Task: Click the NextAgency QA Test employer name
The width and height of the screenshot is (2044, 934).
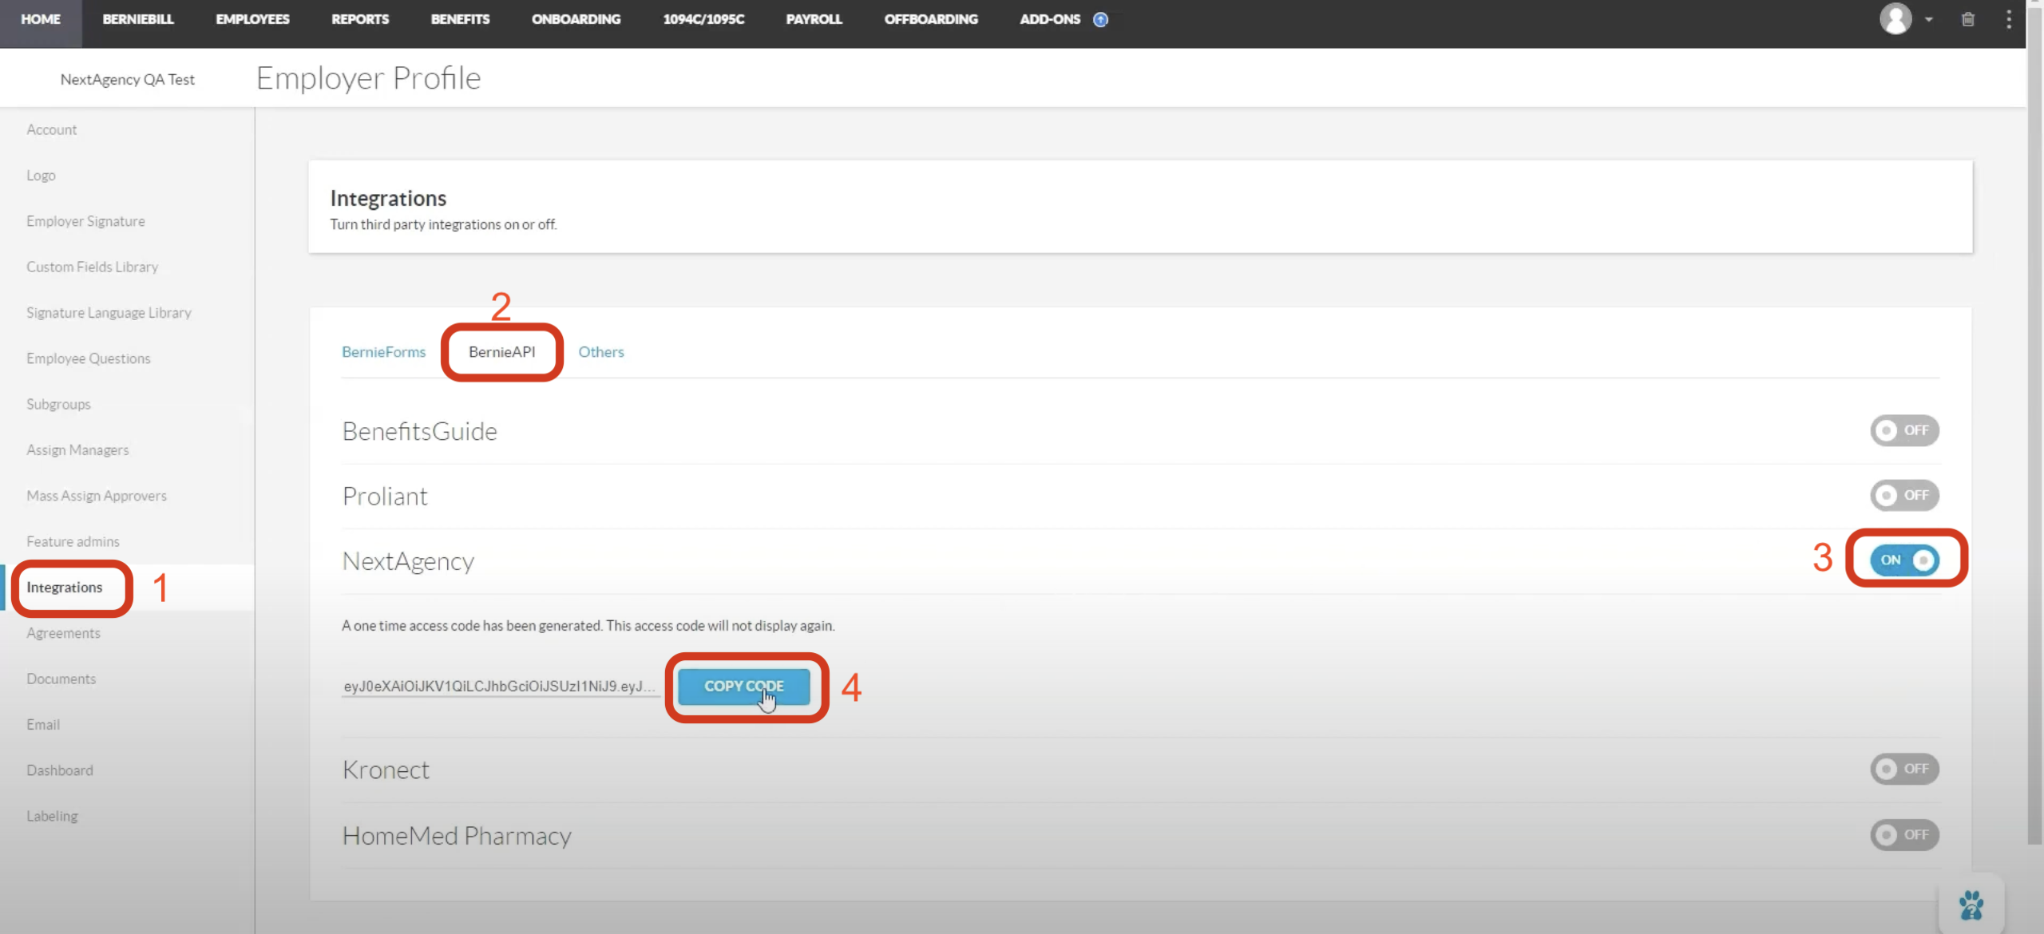Action: pyautogui.click(x=128, y=79)
